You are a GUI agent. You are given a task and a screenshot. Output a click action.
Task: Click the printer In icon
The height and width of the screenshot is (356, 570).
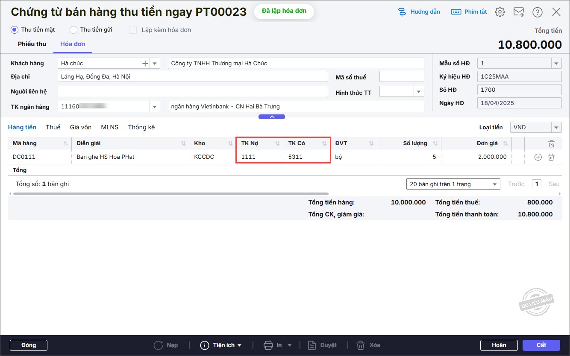[x=268, y=345]
